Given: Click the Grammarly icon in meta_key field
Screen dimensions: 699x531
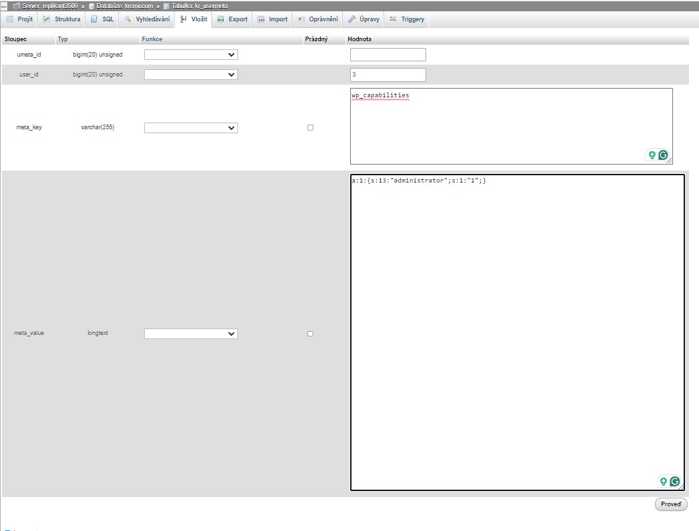Looking at the screenshot, I should click(x=663, y=155).
